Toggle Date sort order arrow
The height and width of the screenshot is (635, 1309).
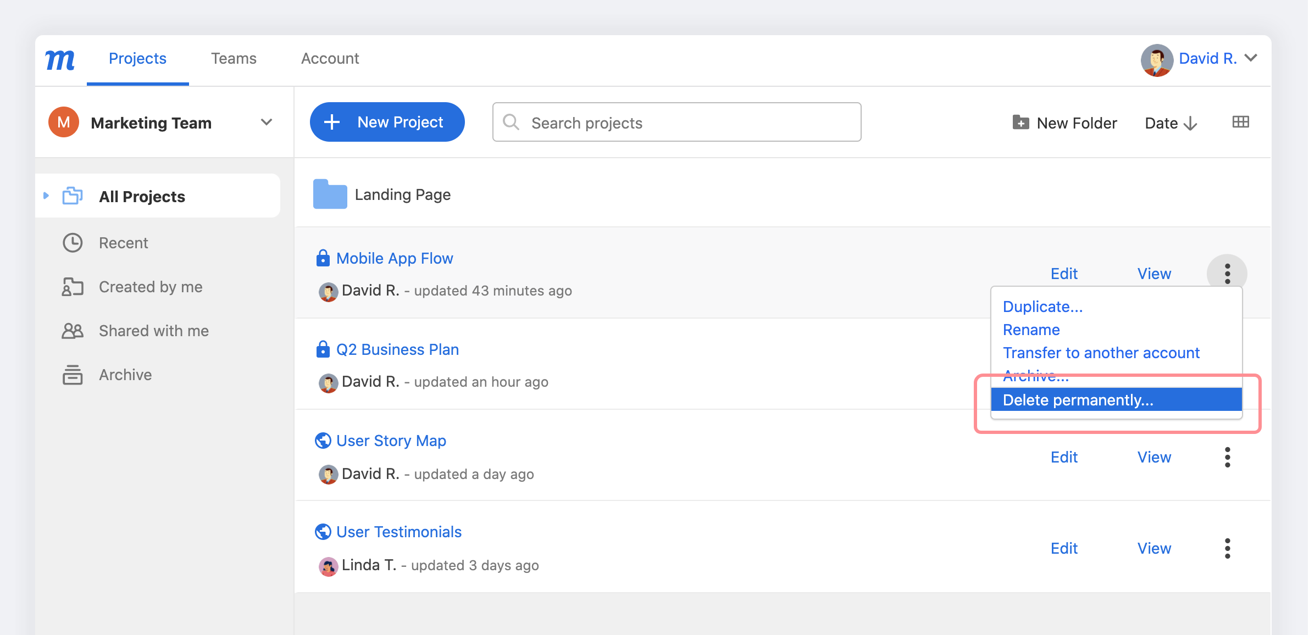coord(1191,123)
